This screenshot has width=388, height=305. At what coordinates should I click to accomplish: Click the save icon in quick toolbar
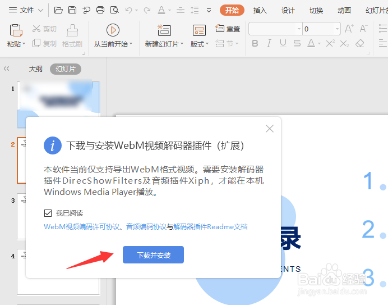72,10
